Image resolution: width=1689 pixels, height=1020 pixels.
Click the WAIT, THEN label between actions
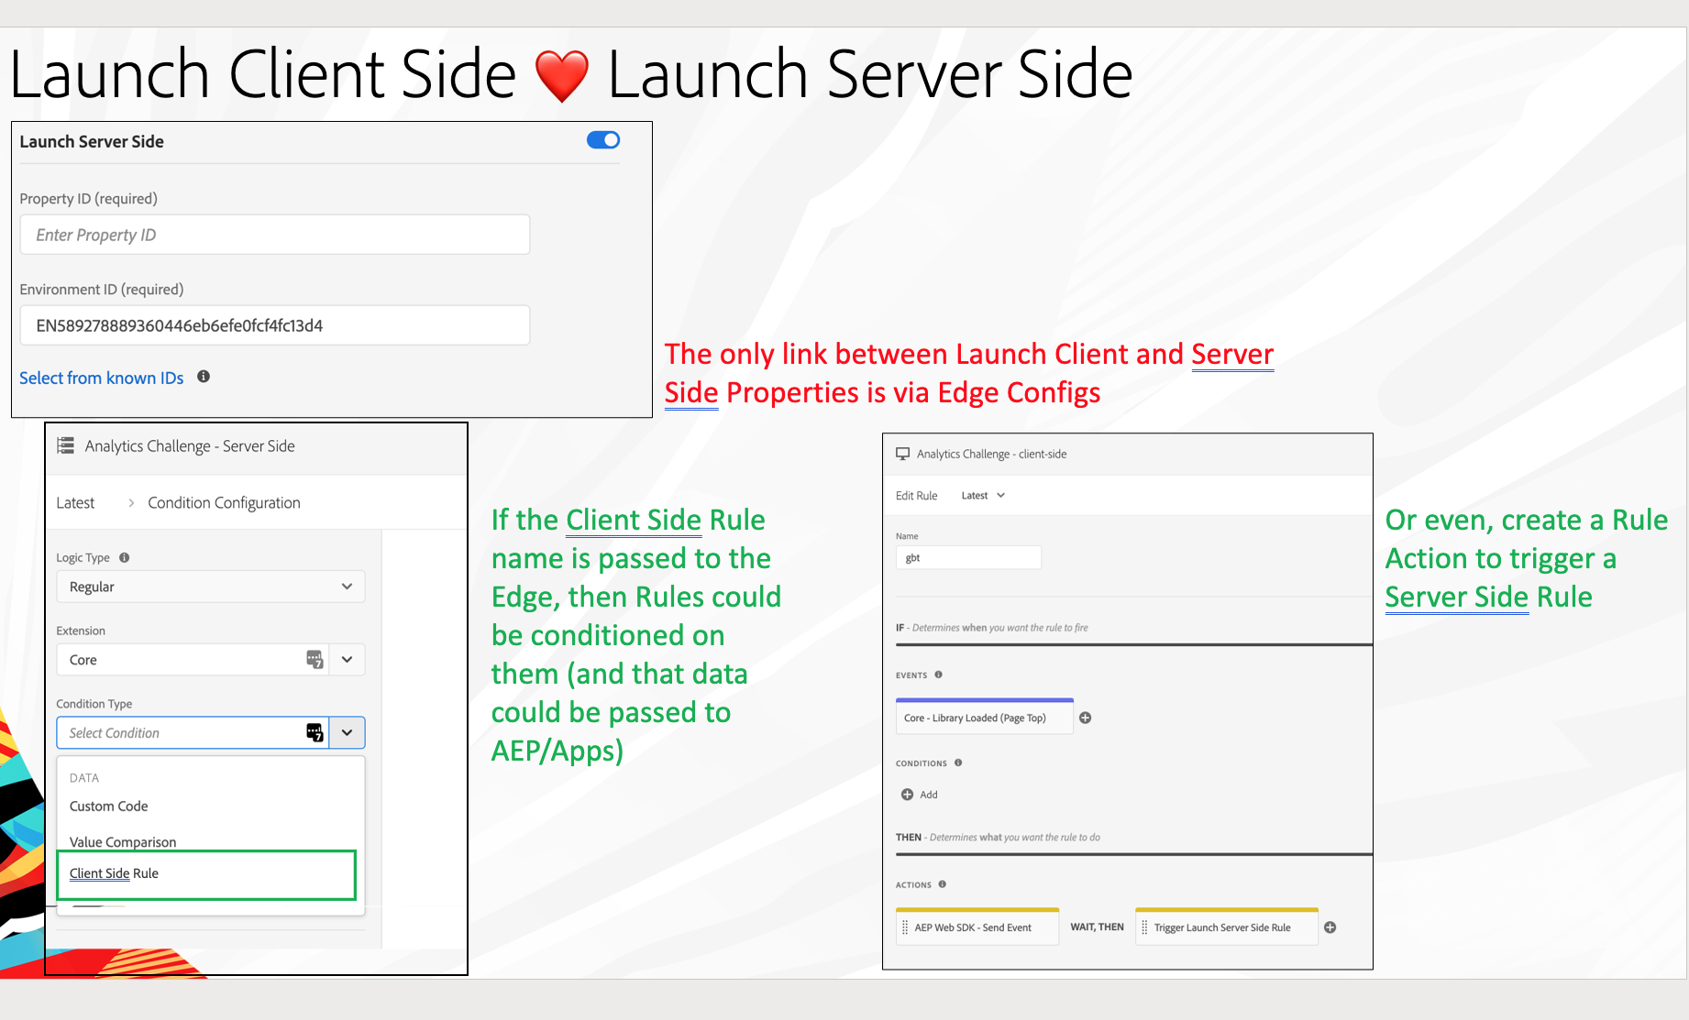[1098, 927]
